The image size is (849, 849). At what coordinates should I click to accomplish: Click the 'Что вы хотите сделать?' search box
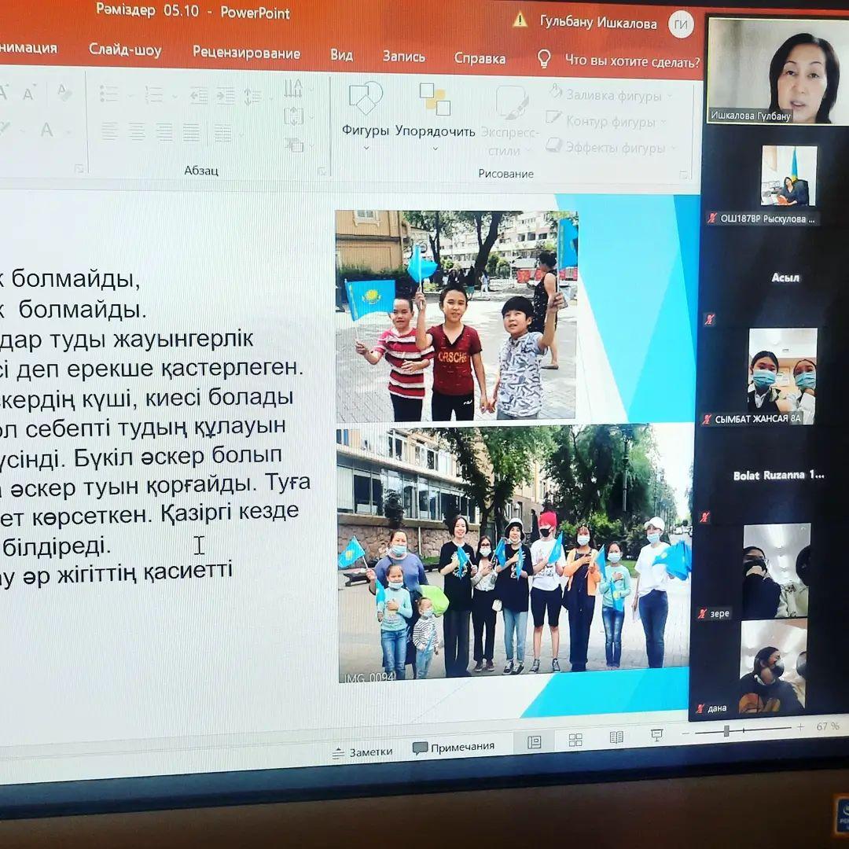631,61
